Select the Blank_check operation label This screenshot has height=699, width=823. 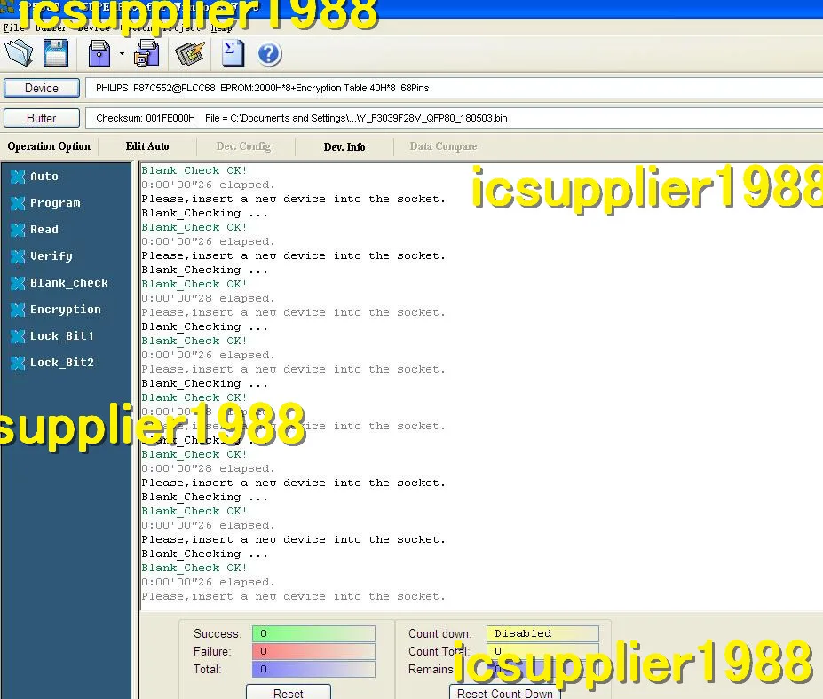click(68, 283)
